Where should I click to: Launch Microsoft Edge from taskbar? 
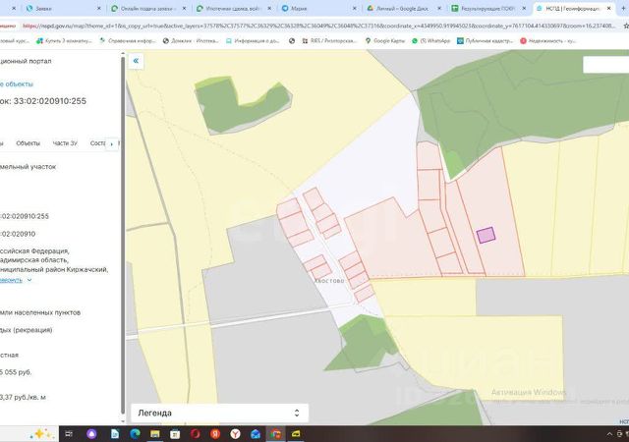point(135,433)
